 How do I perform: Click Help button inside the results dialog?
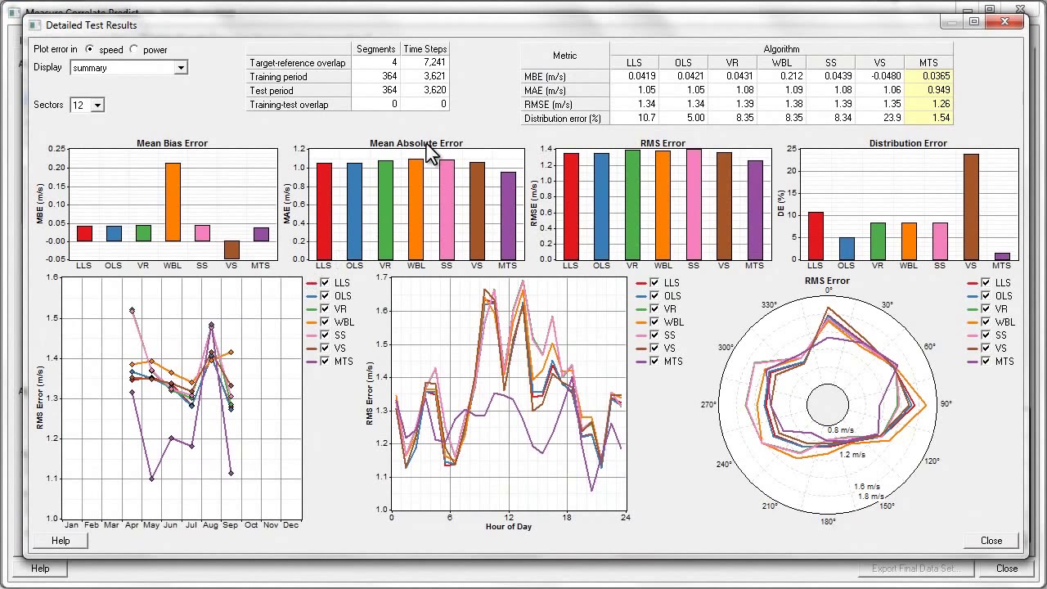(x=61, y=541)
